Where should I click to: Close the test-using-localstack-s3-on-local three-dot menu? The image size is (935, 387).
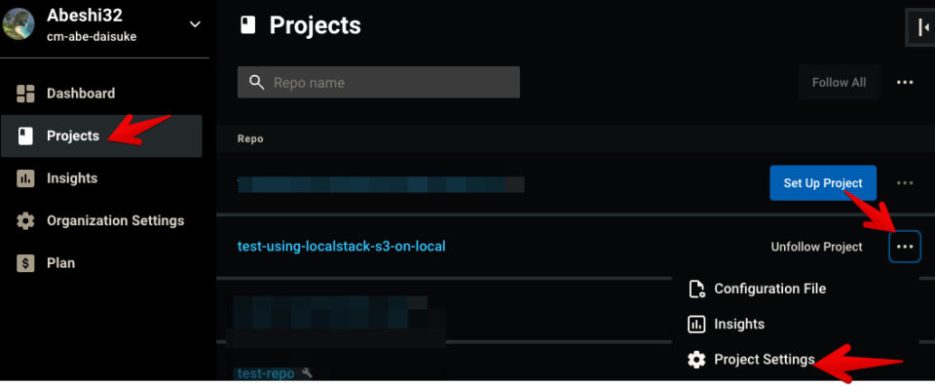click(x=905, y=247)
